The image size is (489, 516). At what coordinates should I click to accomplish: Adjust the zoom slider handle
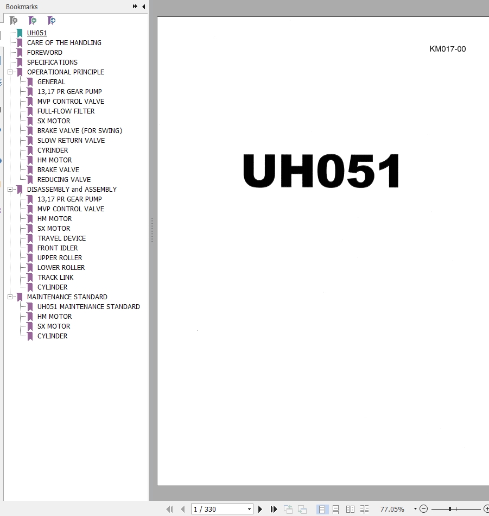pos(450,509)
